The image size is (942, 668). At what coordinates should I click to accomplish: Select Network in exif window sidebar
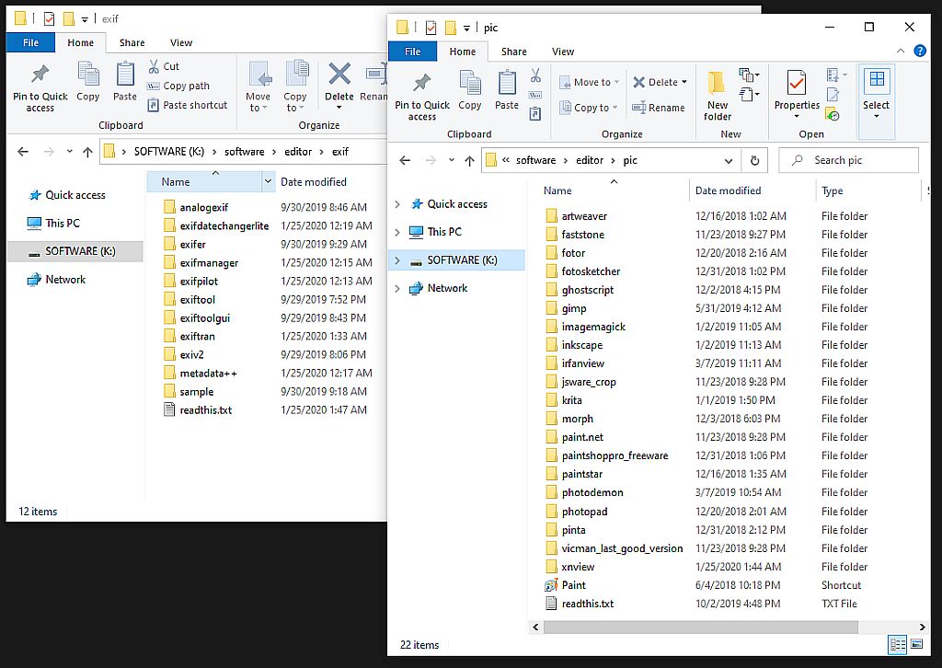coord(65,280)
